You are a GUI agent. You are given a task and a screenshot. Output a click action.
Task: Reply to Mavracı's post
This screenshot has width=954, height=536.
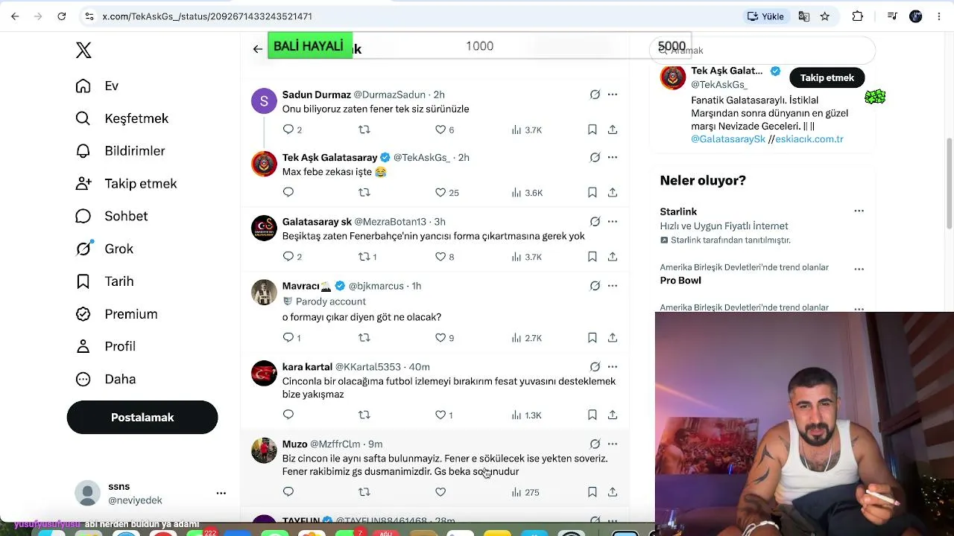tap(288, 337)
